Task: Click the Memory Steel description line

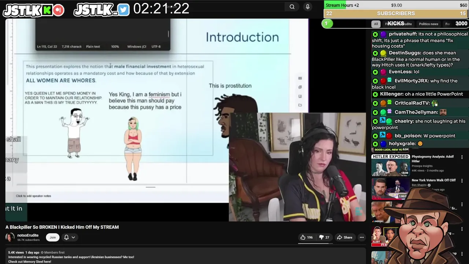Action: 30,261
